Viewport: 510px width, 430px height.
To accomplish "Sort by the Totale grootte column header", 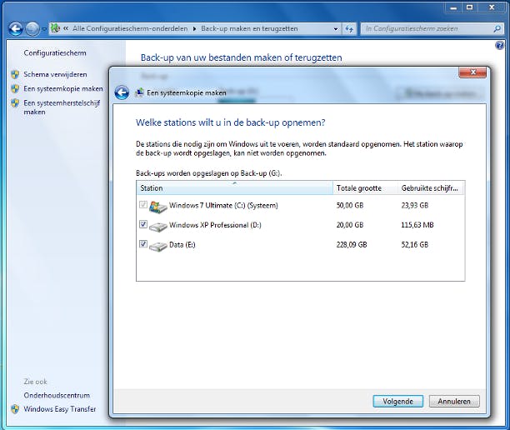I will click(x=365, y=188).
